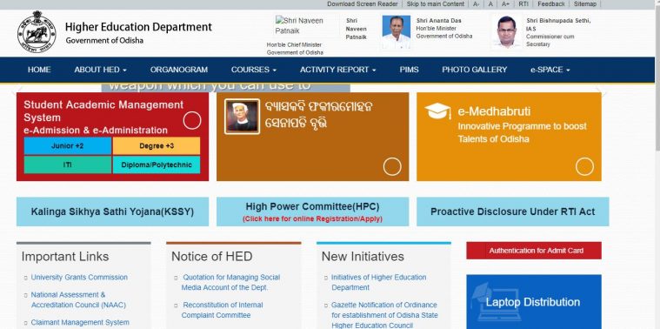The image size is (660, 329).
Task: Open Initiatives of Higher Education Department link
Action: pos(379,282)
